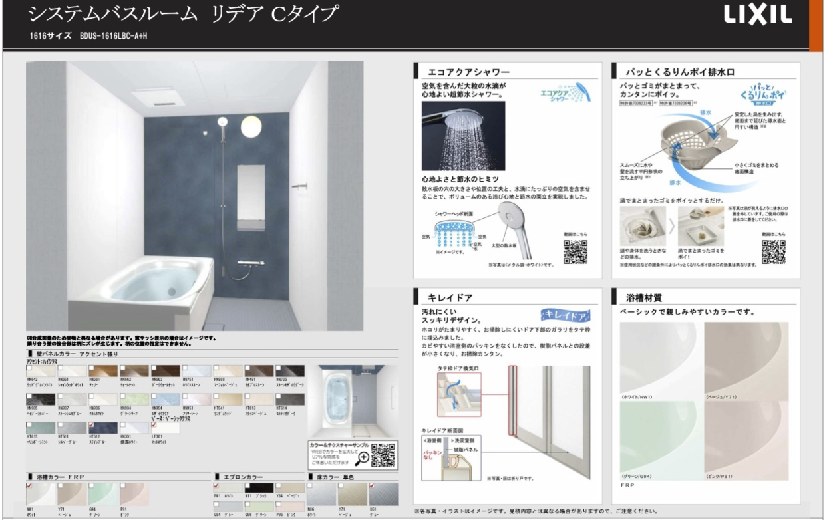Click the main bathroom rendering image
Image resolution: width=825 pixels, height=520 pixels.
pyautogui.click(x=194, y=196)
